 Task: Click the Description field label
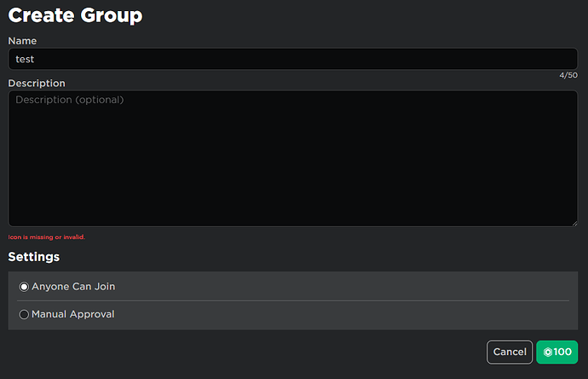[x=37, y=83]
